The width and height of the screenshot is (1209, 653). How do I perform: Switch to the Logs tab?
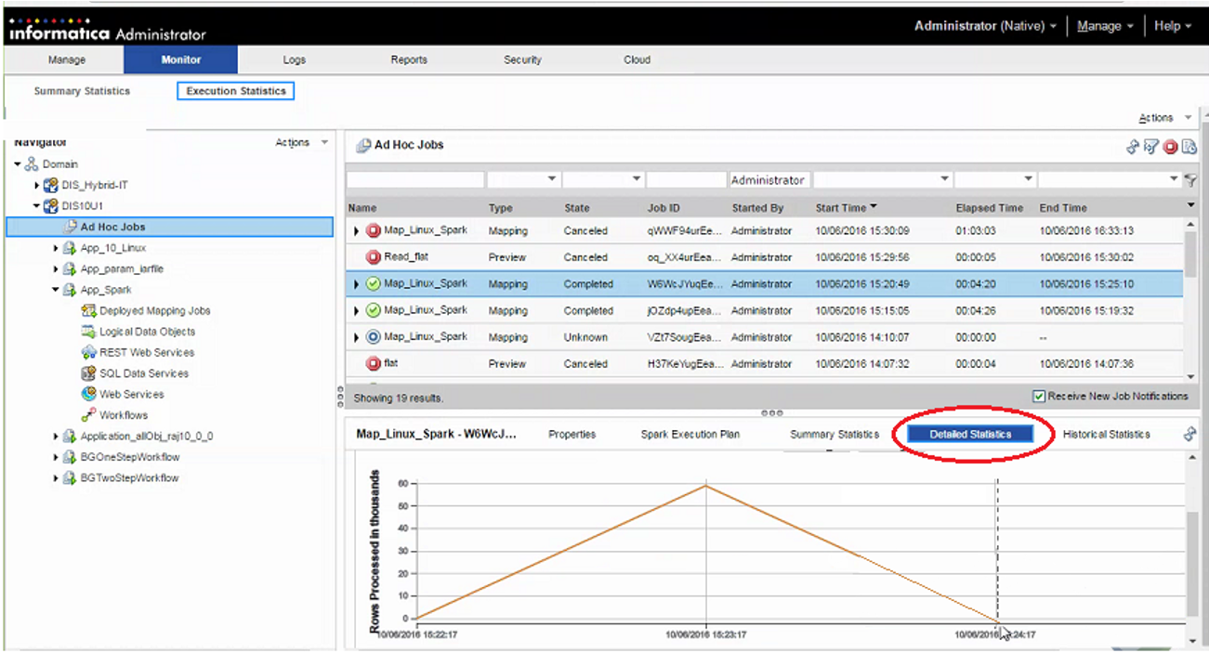295,59
